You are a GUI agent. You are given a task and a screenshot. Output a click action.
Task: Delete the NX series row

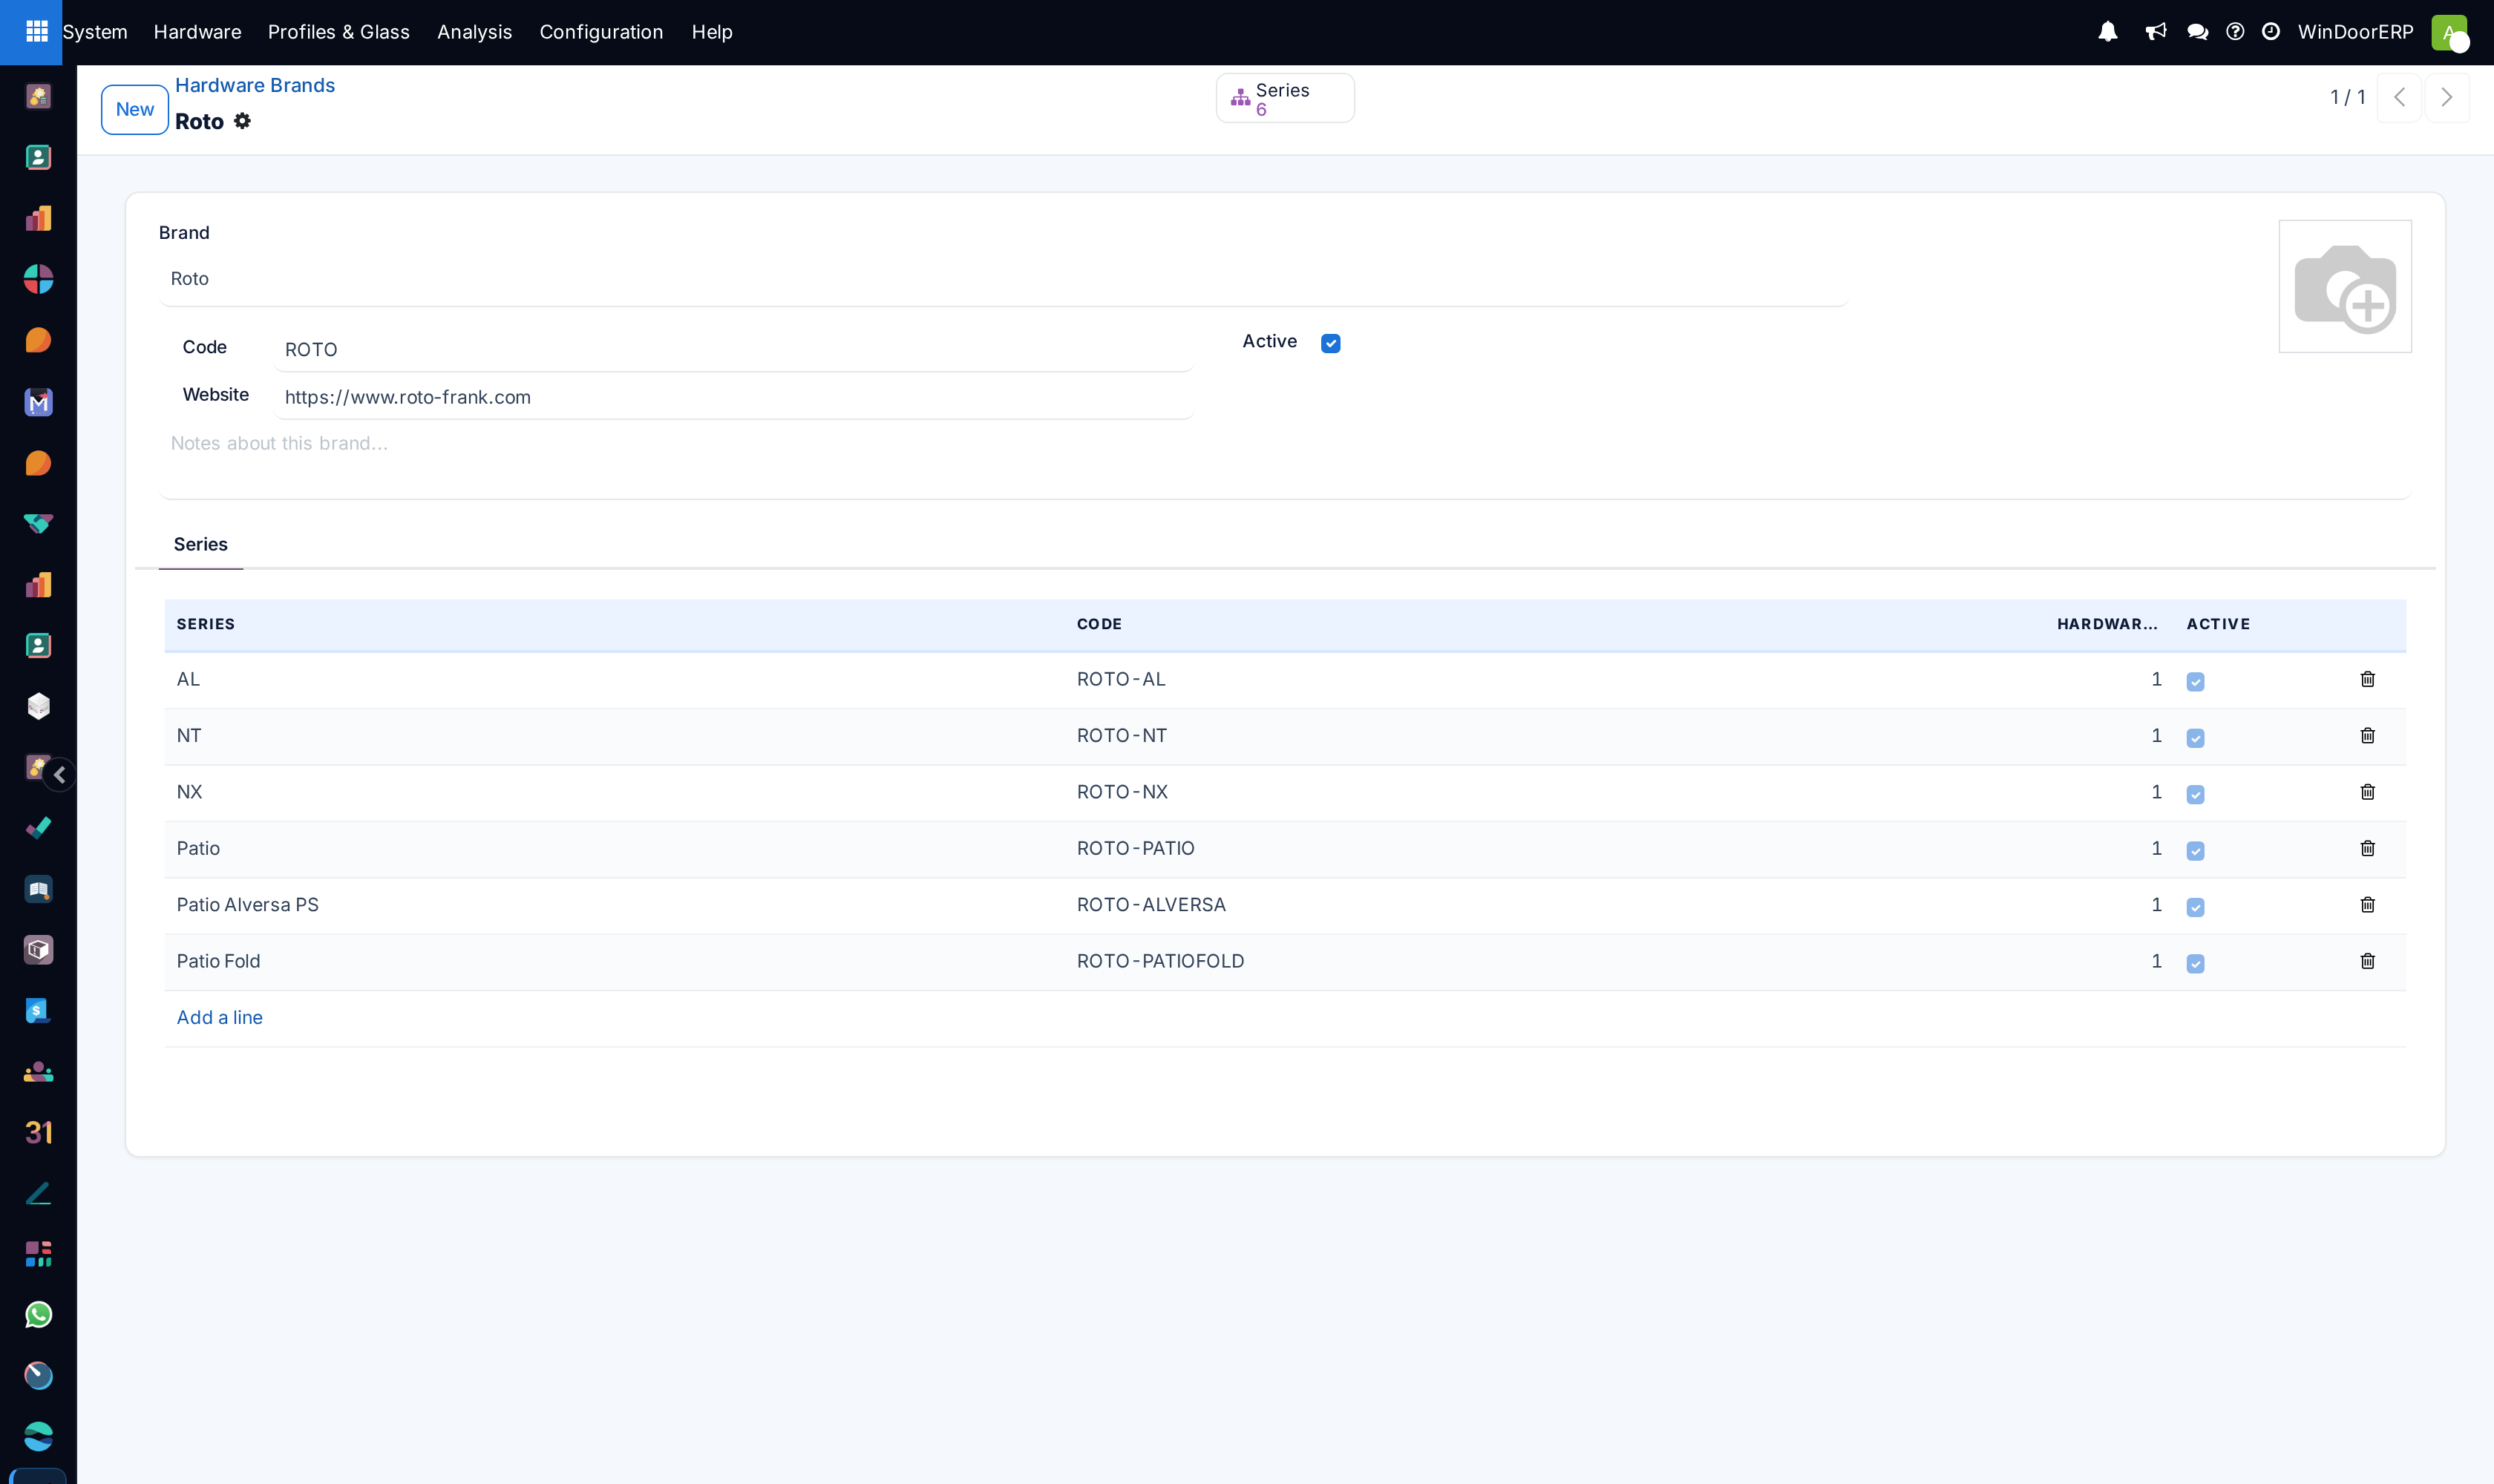[x=2367, y=792]
